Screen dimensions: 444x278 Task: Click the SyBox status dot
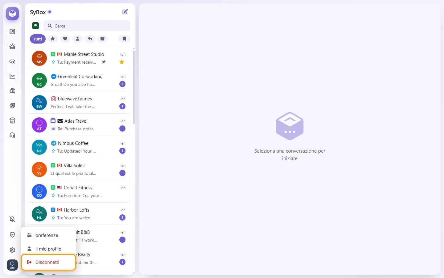click(x=50, y=12)
